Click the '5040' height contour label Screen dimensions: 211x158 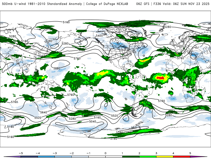[x=93, y=121]
